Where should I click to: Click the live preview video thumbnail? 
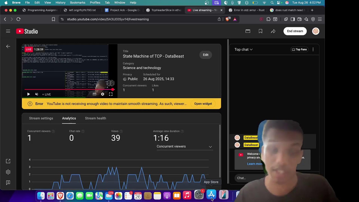[x=70, y=71]
